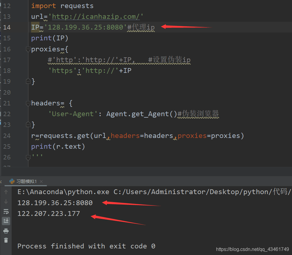Click the soft-wrap icon in console sidebar
The height and width of the screenshot is (255, 292).
[x=6, y=212]
